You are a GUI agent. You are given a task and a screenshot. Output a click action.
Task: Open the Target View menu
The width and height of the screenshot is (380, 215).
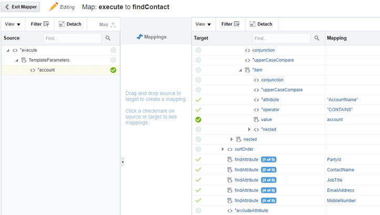coord(203,24)
